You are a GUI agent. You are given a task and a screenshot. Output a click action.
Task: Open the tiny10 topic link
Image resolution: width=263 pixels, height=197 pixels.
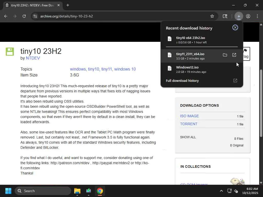click(93, 69)
